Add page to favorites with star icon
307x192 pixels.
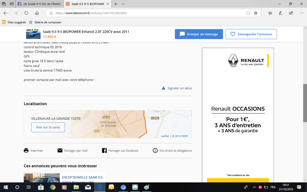255,13
